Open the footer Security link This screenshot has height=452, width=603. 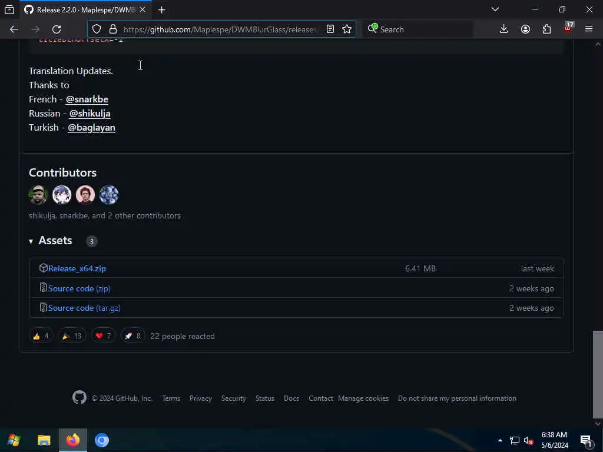tap(233, 398)
